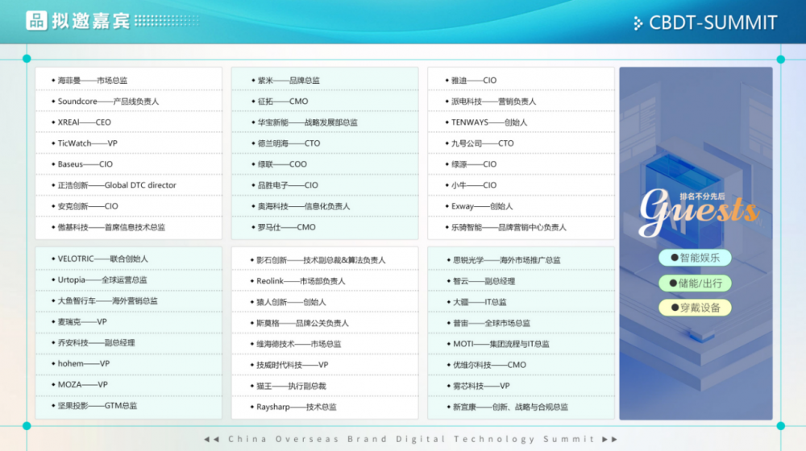Click the CBDT-SUMMIT header text

pos(713,23)
